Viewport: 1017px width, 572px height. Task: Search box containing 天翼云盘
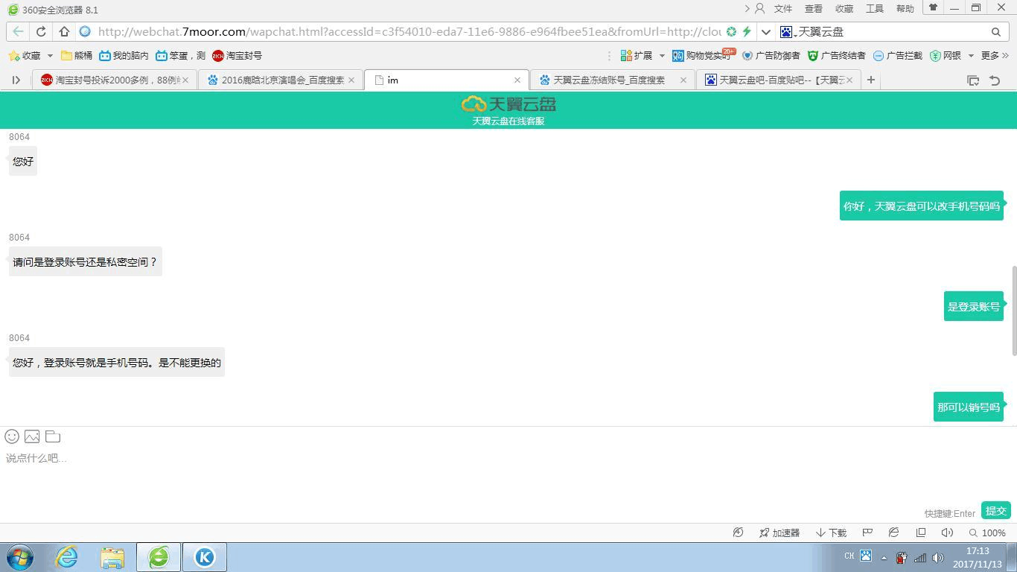(x=892, y=31)
